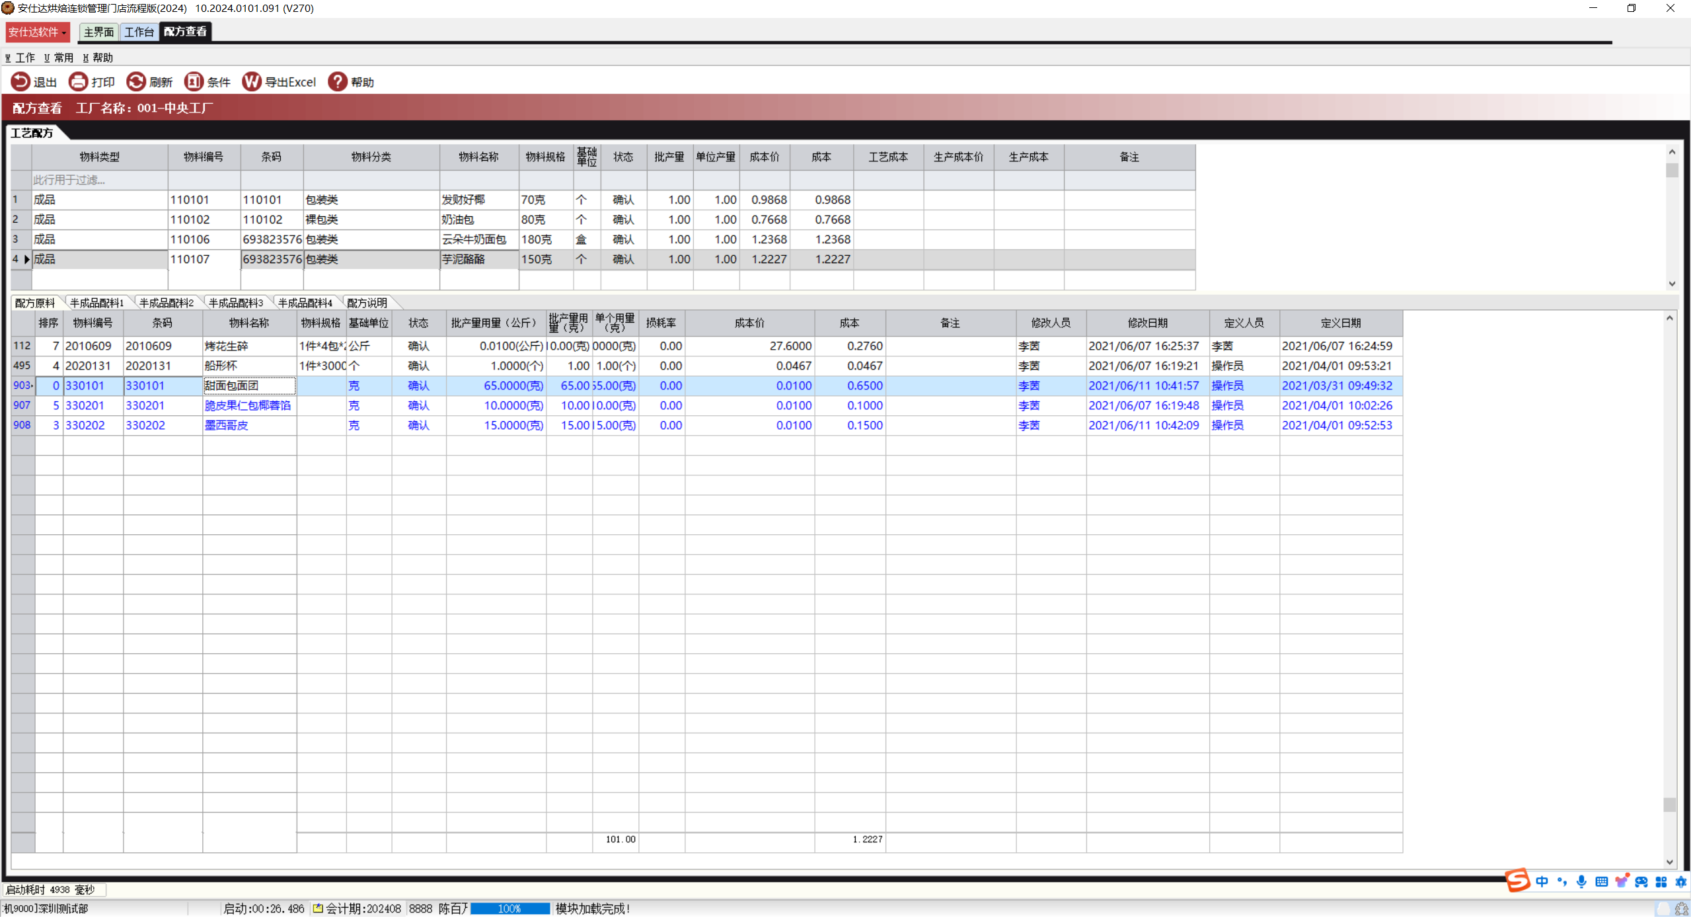Screen dimensions: 1691x917
Task: Click the 100% progress bar in the status bar
Action: point(509,908)
